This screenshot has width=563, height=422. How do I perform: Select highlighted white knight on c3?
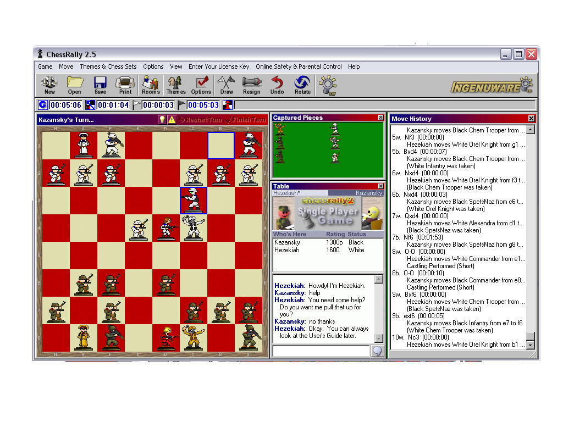coord(194,200)
